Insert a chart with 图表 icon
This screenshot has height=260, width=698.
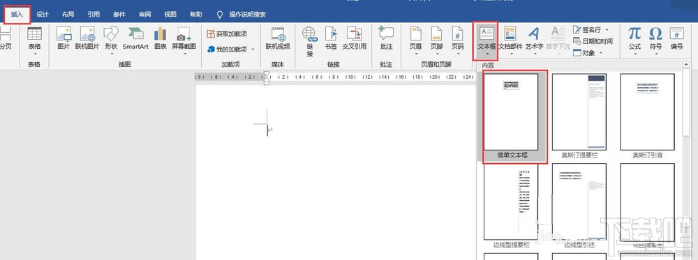[x=161, y=38]
